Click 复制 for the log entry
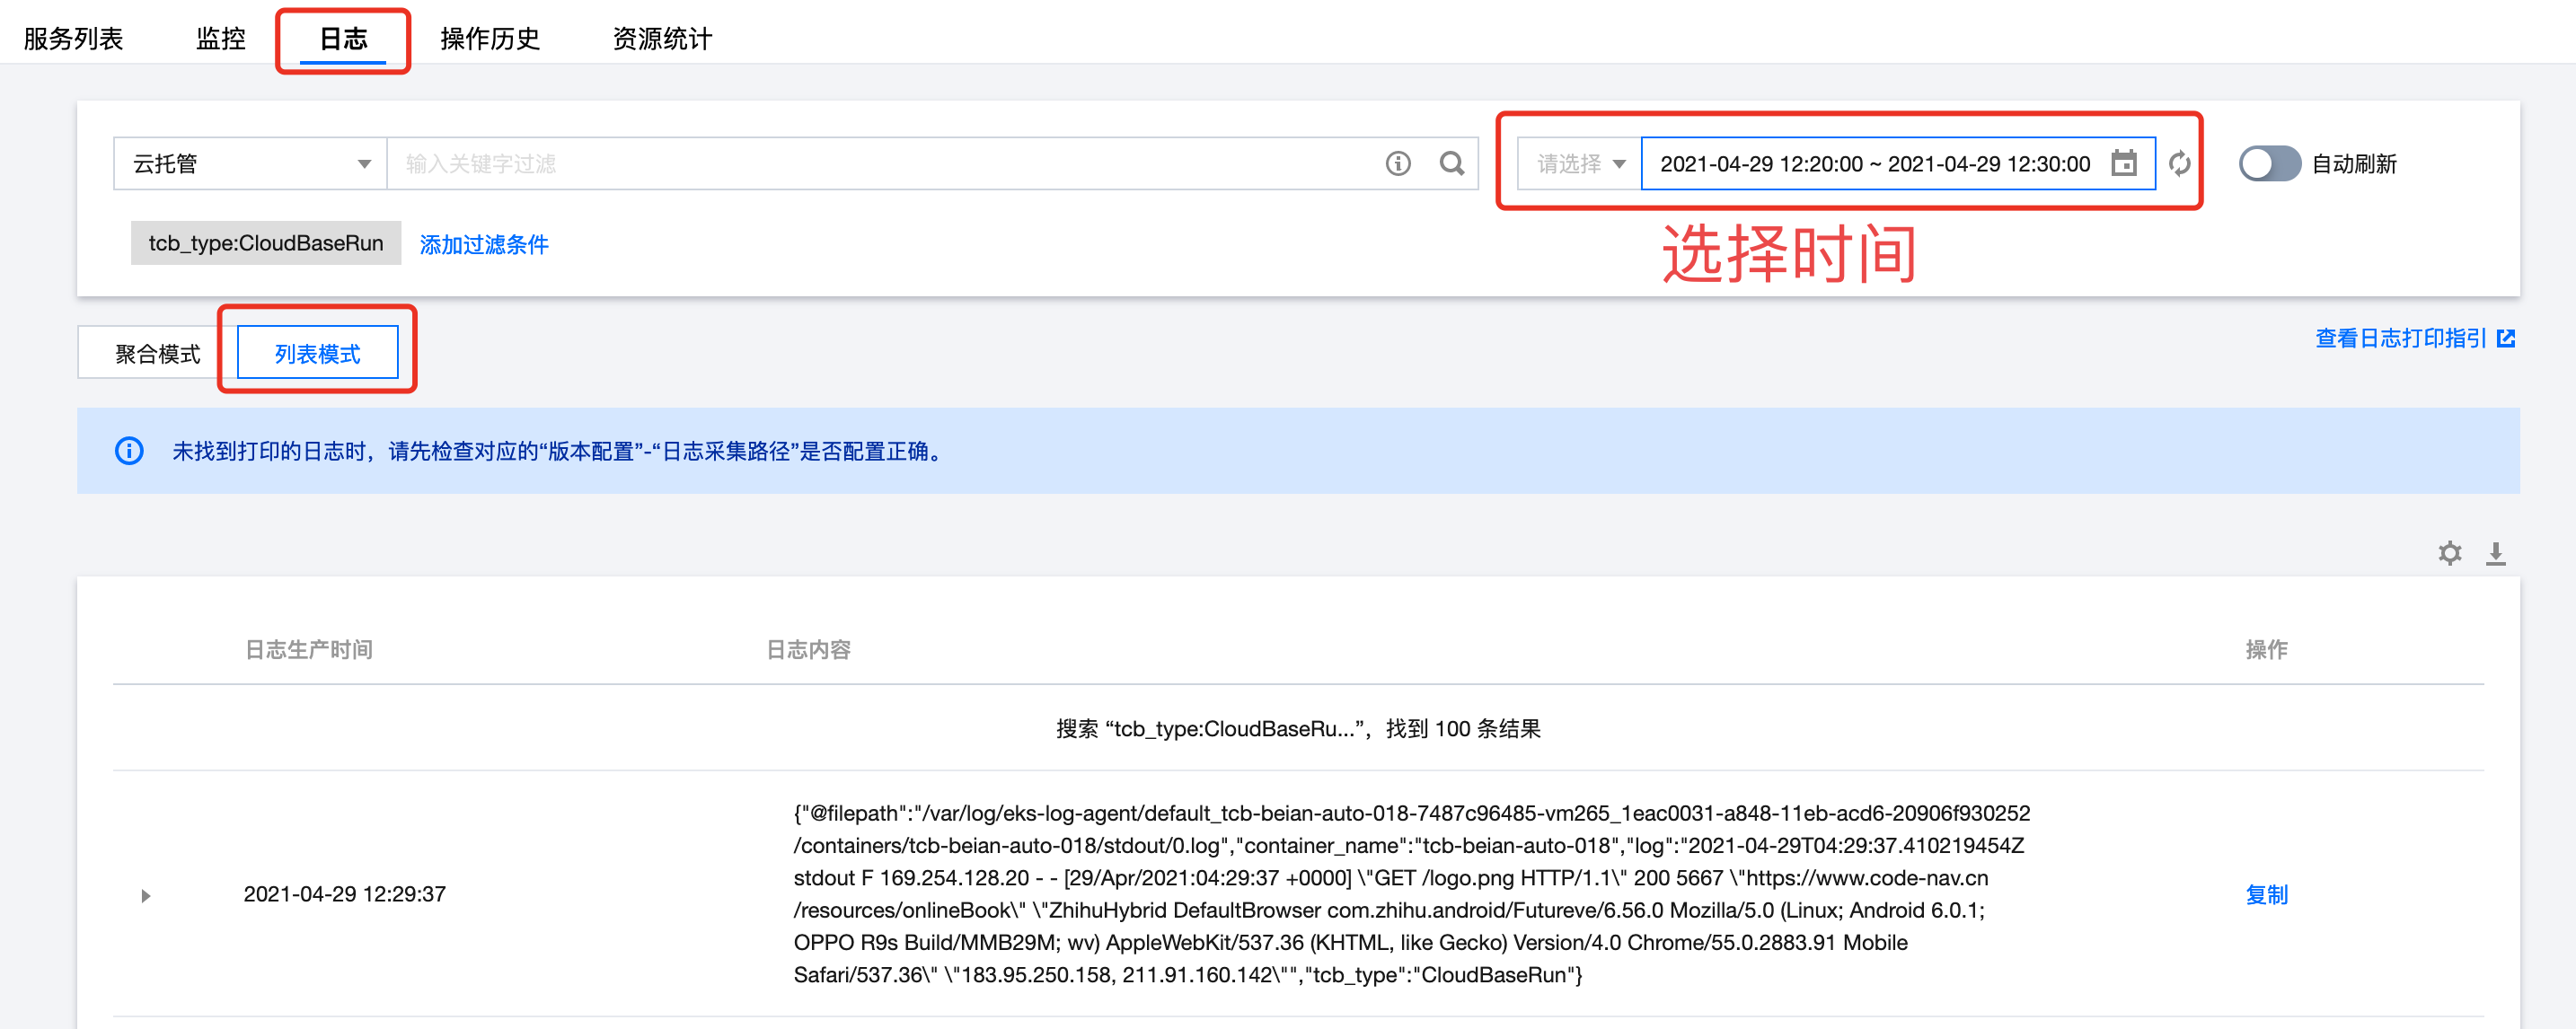The width and height of the screenshot is (2576, 1029). pyautogui.click(x=2265, y=894)
